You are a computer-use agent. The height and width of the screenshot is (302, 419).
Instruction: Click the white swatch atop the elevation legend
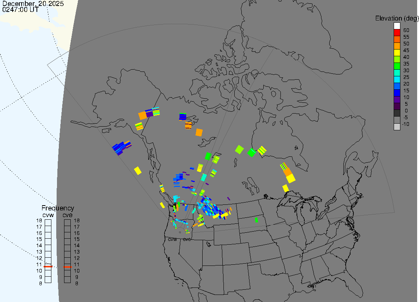[x=397, y=26]
